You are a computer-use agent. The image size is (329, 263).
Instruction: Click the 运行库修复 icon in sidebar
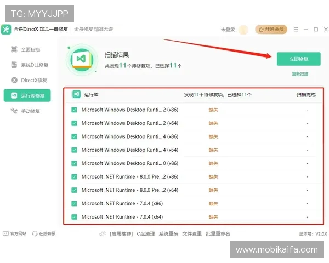click(x=14, y=95)
